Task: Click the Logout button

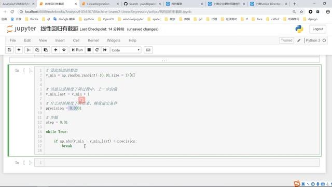Action: click(317, 29)
